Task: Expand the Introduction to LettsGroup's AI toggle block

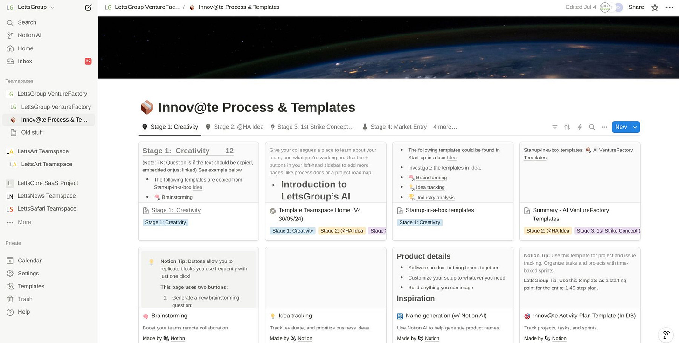Action: [x=273, y=184]
